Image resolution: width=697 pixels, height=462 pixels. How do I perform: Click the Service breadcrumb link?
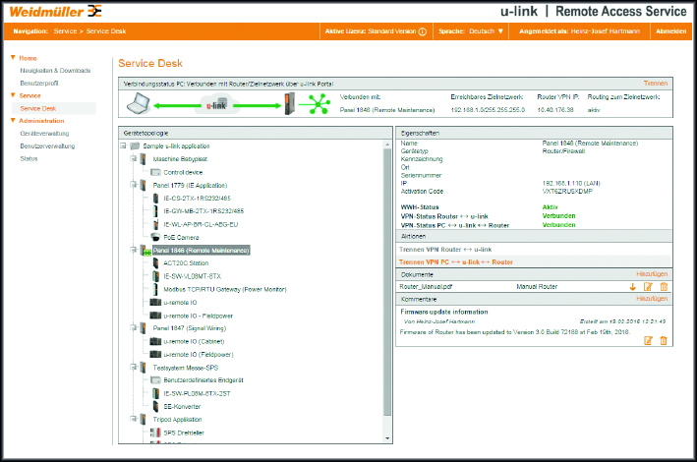[65, 31]
